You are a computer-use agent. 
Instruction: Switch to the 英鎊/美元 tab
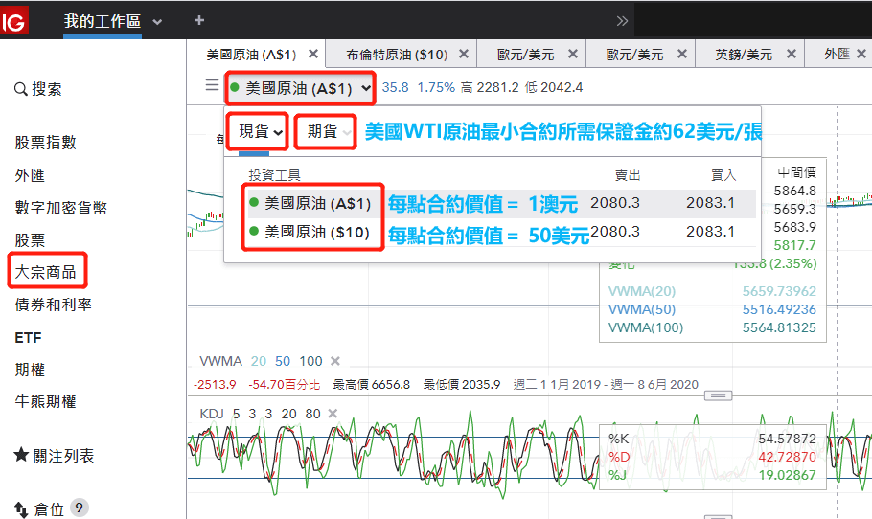coord(743,55)
